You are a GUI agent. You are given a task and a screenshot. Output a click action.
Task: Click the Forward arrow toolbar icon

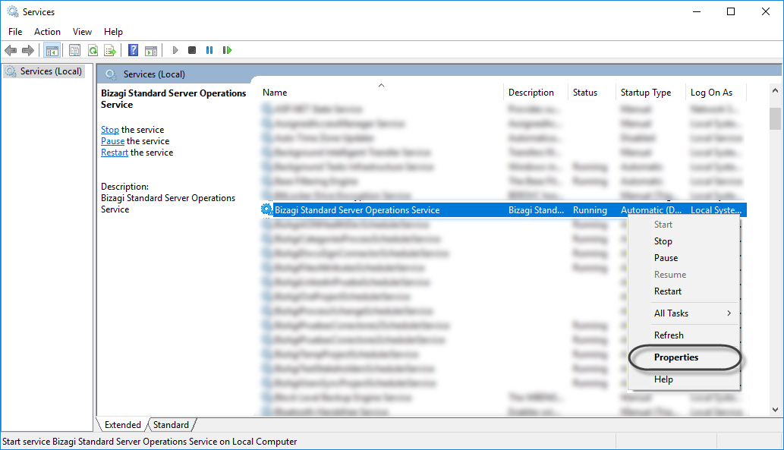[28, 50]
